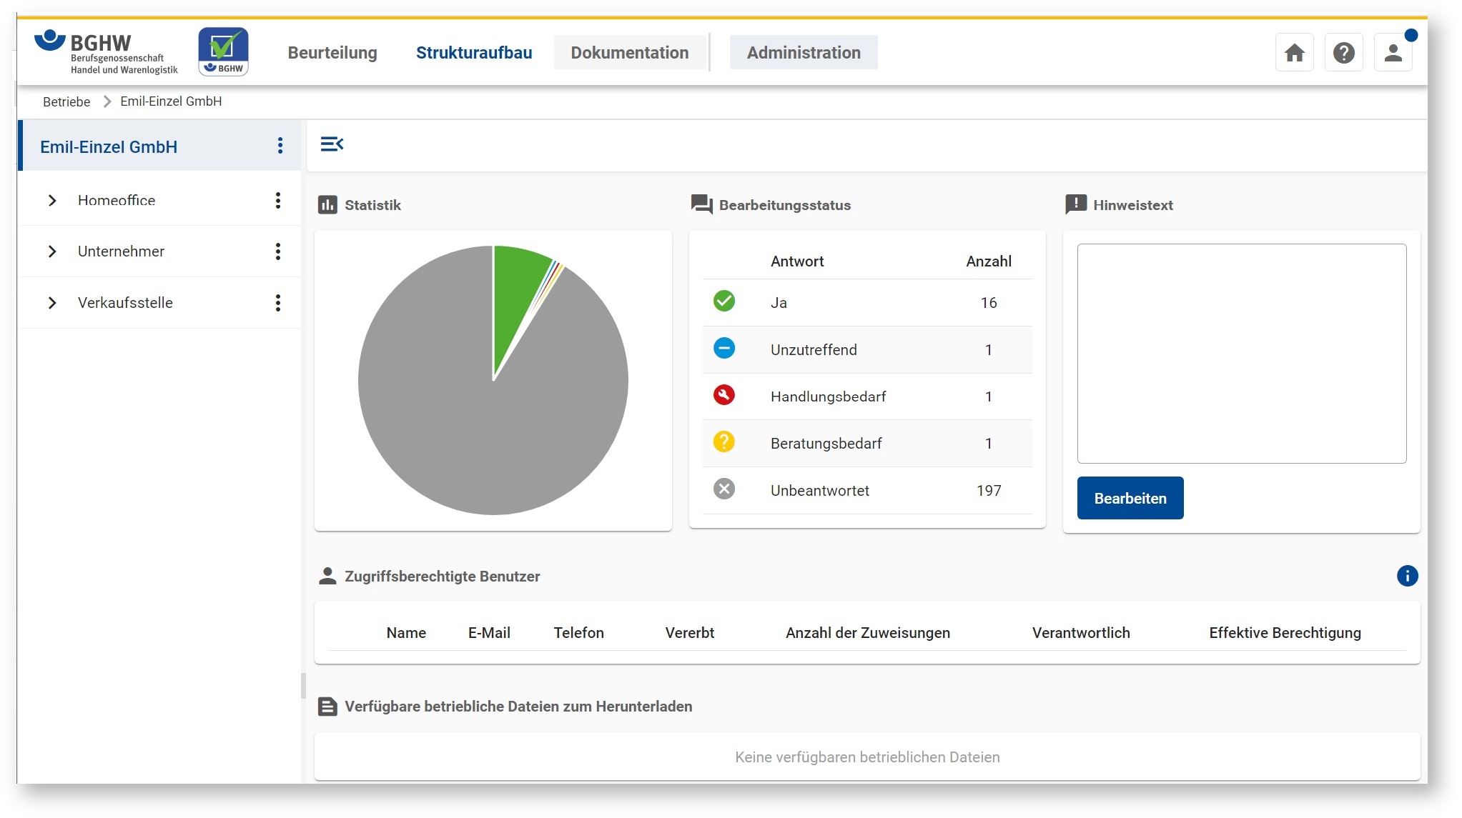Switch to the Beurteilung tab

coord(332,53)
